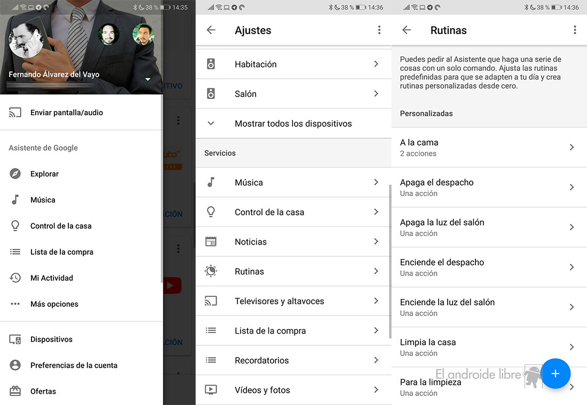This screenshot has height=405, width=587.
Task: Switch to the second account avatar
Action: [x=108, y=35]
